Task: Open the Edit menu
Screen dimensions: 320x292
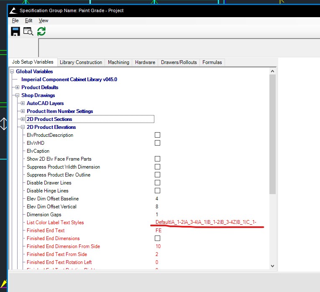Action: coord(28,20)
